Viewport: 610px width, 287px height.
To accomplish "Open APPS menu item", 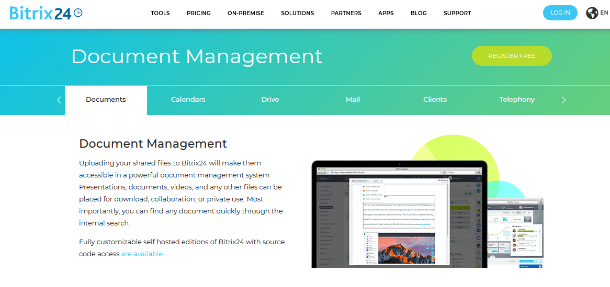I will tap(386, 13).
